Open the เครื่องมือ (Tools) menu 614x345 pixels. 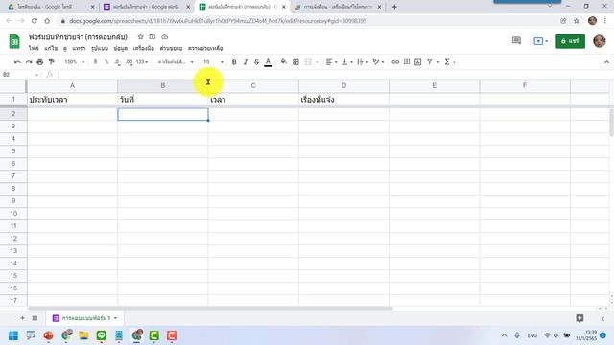[144, 48]
